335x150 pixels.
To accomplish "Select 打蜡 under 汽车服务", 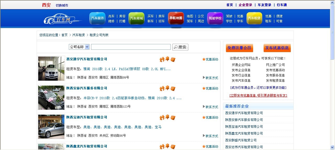I will pos(122,21).
